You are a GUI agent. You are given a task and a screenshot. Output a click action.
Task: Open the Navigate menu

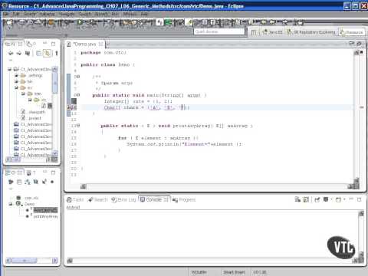click(67, 14)
